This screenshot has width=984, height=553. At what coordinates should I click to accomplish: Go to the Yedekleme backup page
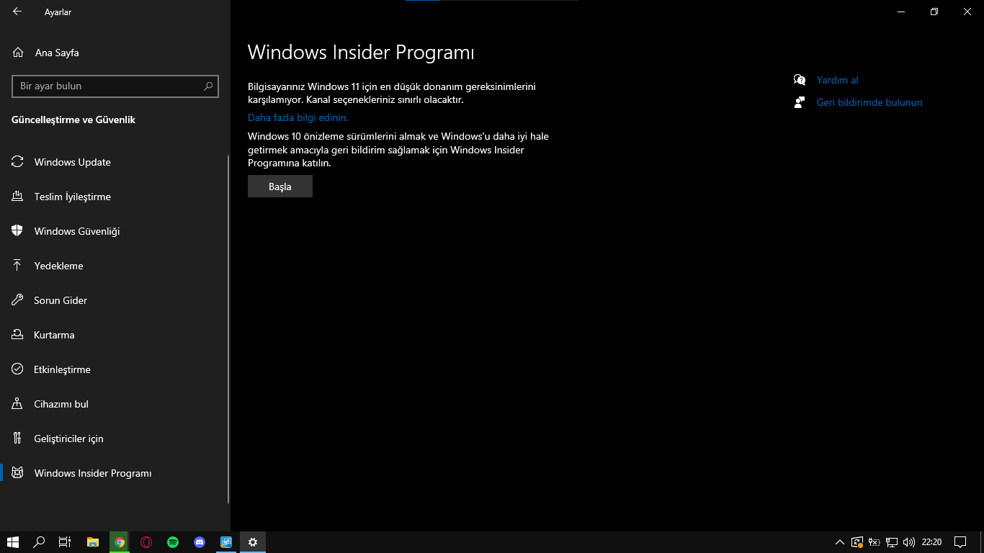(115, 266)
